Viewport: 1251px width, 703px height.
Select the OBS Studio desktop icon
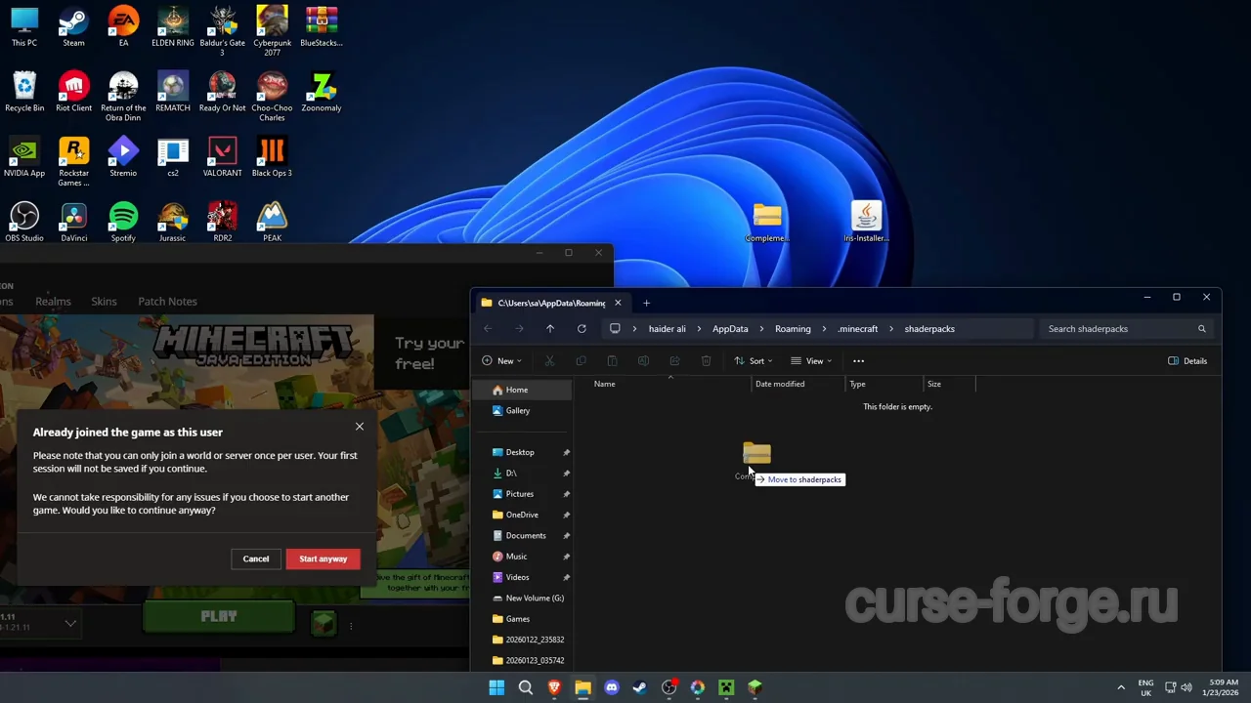(24, 222)
